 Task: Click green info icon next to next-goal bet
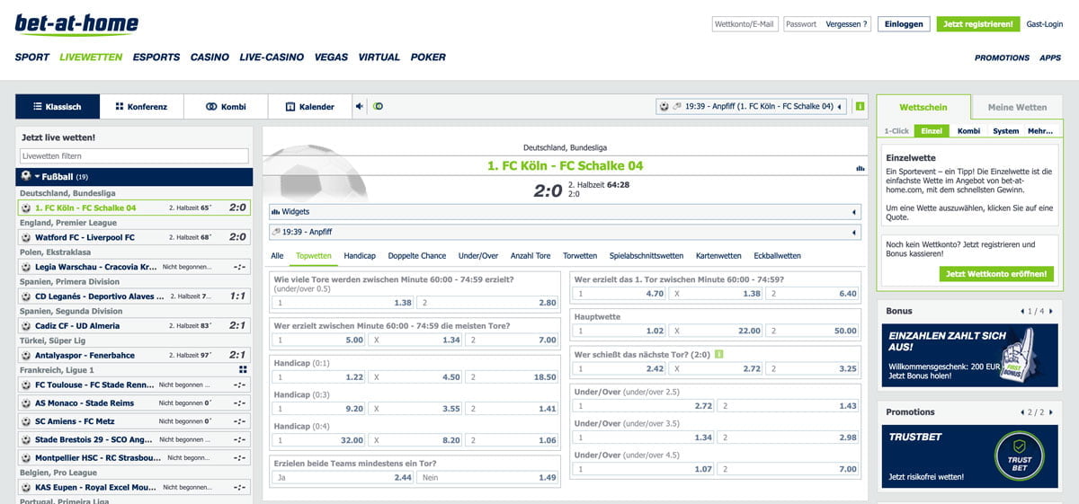718,355
